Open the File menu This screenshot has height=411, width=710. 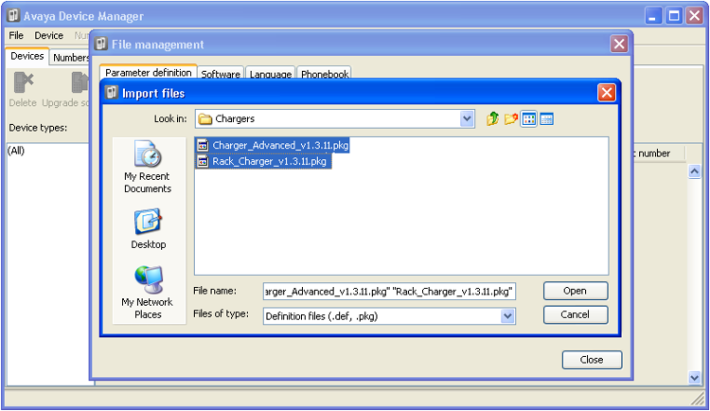(x=16, y=35)
